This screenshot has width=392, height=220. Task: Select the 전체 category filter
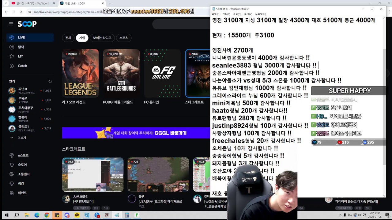[x=68, y=38]
